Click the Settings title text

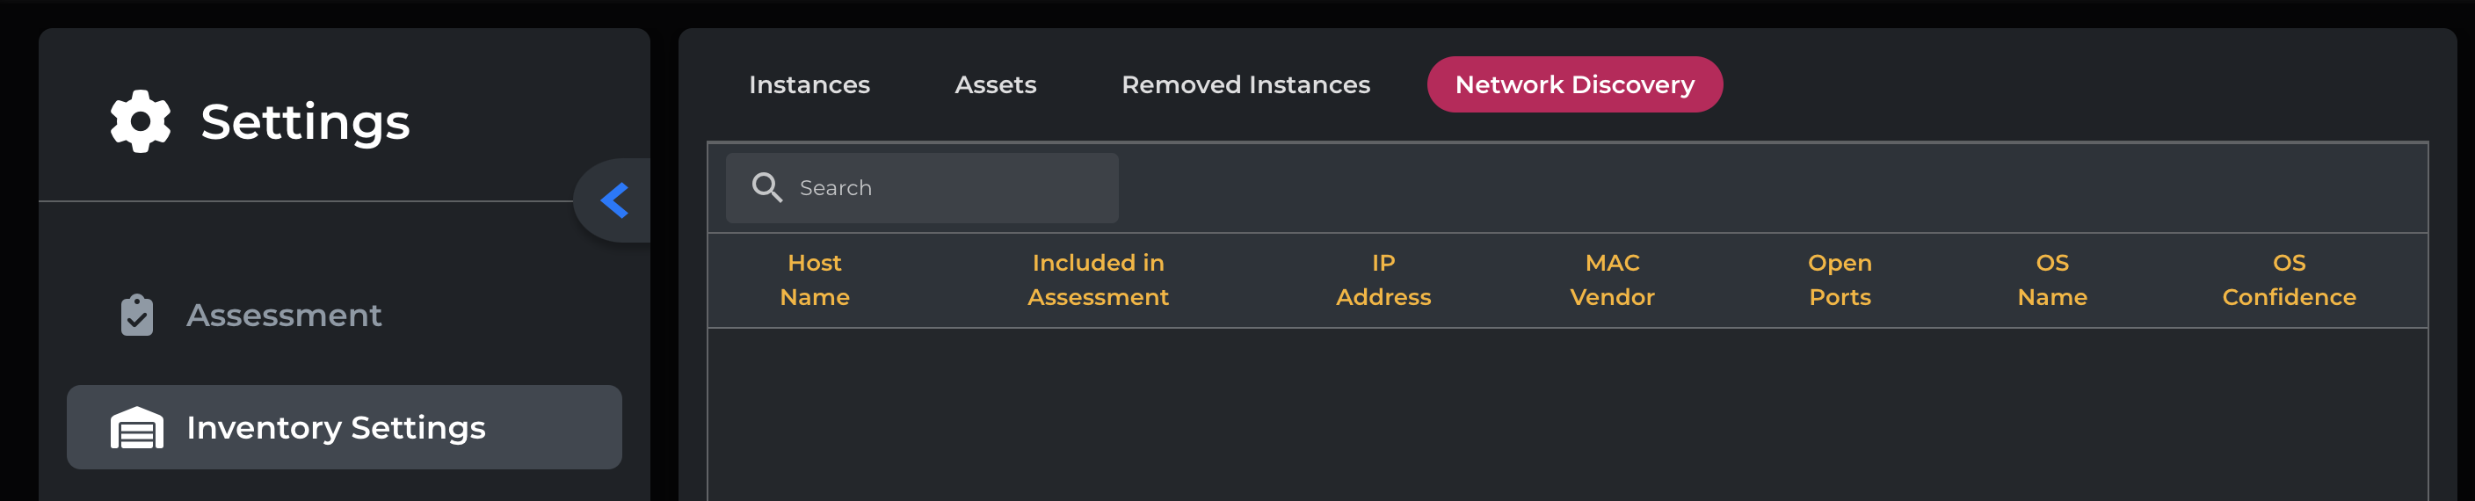(x=305, y=122)
